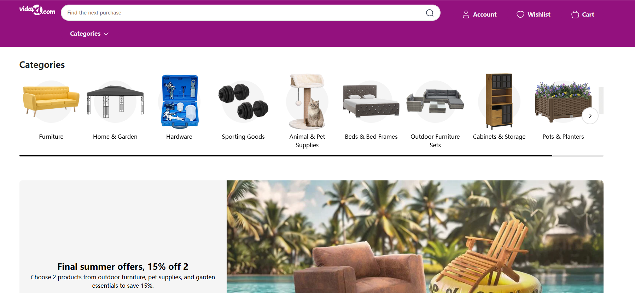Open Pots & Planters category
This screenshot has height=293, width=635.
(563, 137)
